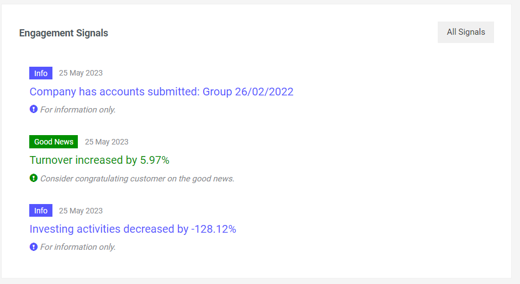Screen dimensions: 520x284
Task: Click the All Signals button
Action: tap(465, 32)
